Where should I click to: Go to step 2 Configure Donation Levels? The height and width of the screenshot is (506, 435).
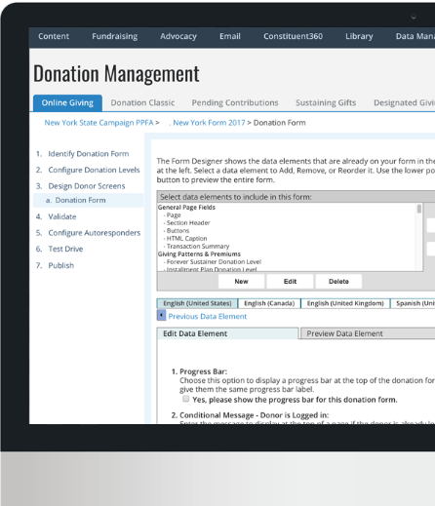point(94,170)
